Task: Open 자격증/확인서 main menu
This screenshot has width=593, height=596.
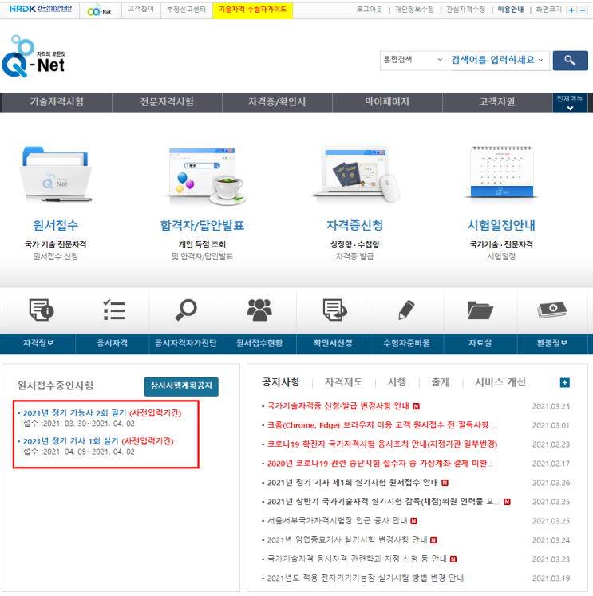Action: pos(277,102)
